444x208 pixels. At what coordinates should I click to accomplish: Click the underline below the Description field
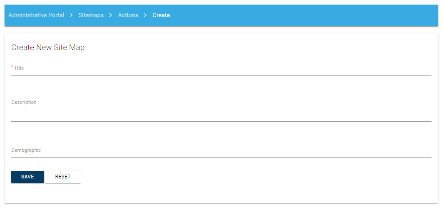[x=221, y=121]
